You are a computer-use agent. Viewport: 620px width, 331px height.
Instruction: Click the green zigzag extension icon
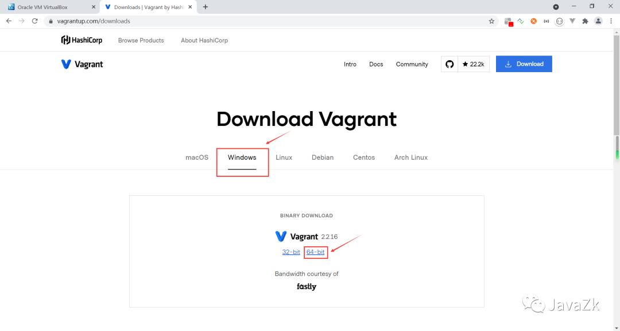tap(521, 21)
